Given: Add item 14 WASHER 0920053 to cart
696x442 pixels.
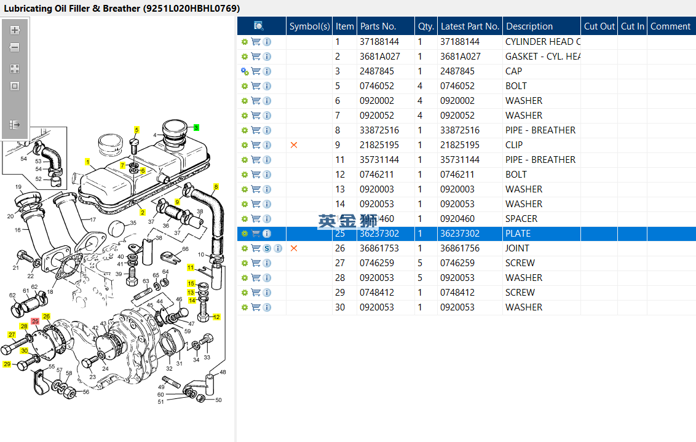Looking at the screenshot, I should (256, 204).
